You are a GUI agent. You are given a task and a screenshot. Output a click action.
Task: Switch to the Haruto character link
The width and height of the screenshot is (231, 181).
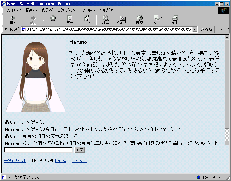coord(60,161)
